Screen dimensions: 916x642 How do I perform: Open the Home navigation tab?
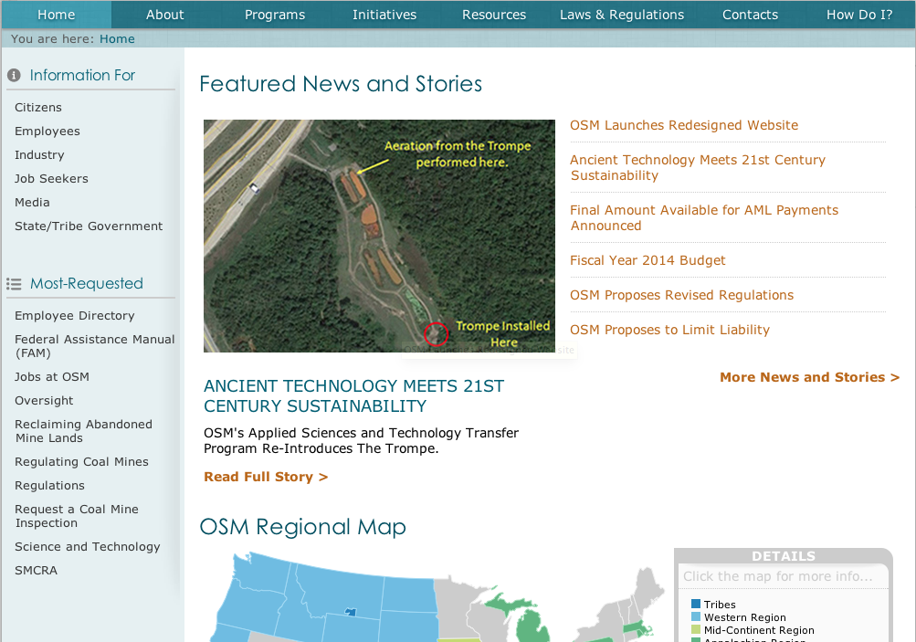coord(56,15)
